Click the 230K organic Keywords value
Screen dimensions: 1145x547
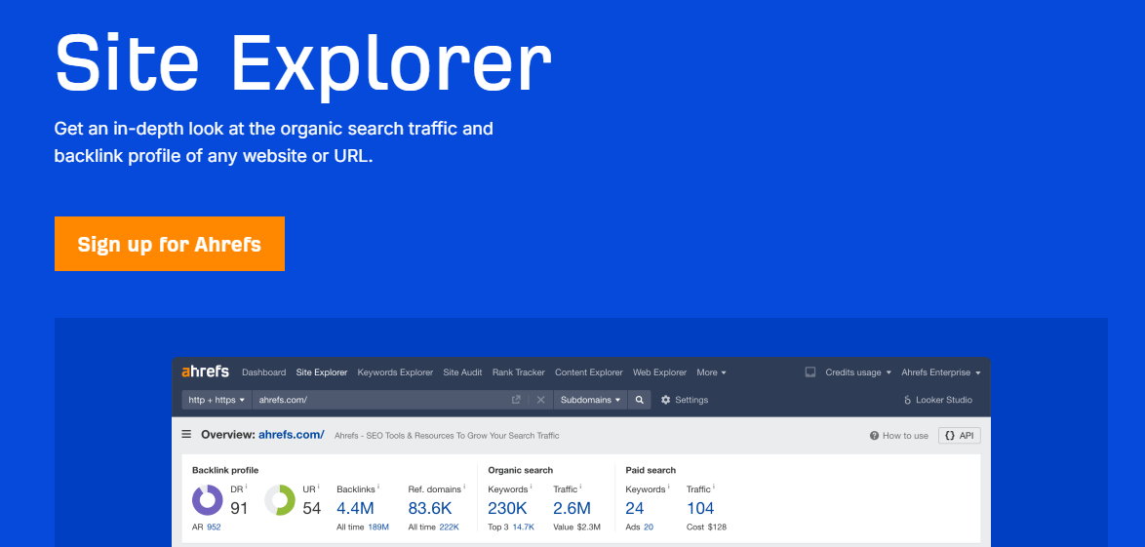coord(507,508)
